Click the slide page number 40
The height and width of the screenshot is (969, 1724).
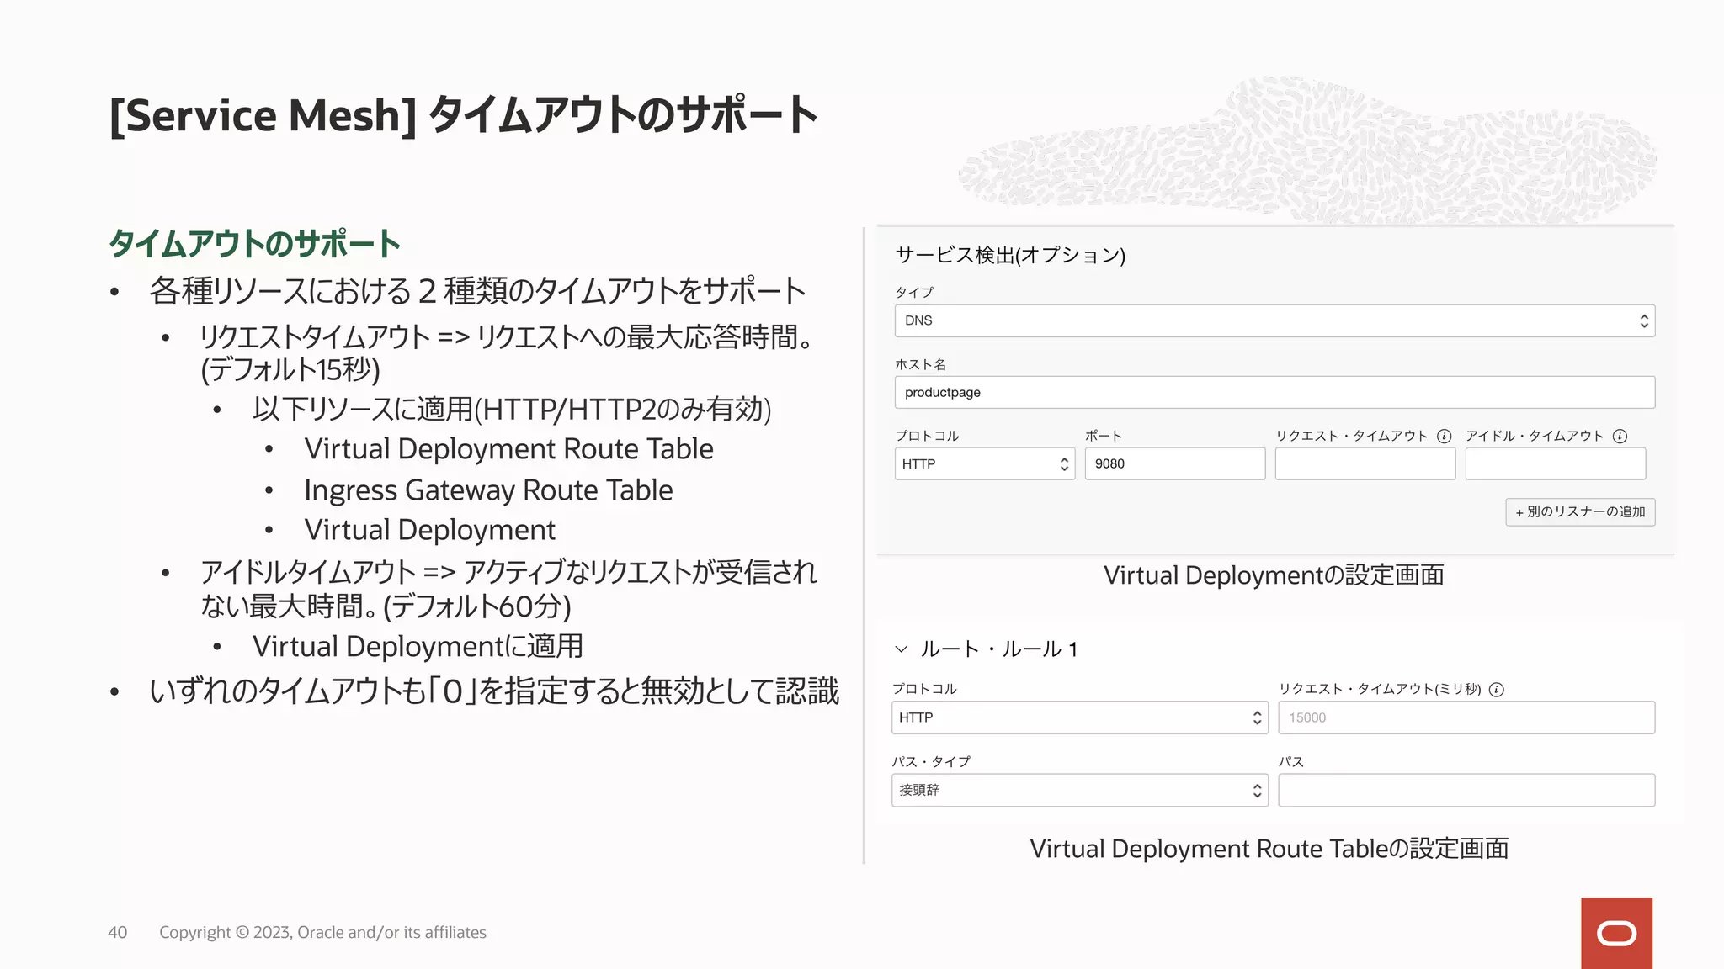point(118,933)
